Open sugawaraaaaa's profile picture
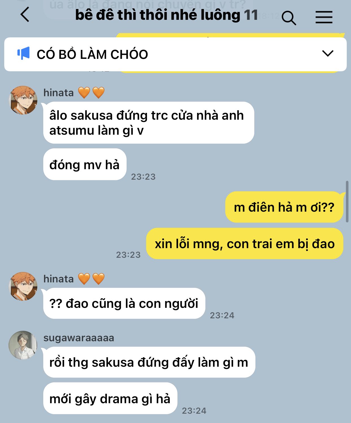This screenshot has width=351, height=423. point(23,345)
